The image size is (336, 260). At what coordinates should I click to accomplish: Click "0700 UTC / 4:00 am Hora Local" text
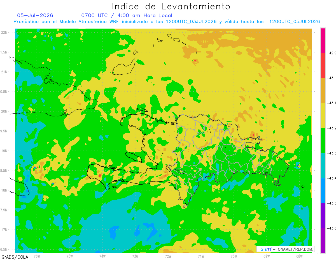click(127, 15)
